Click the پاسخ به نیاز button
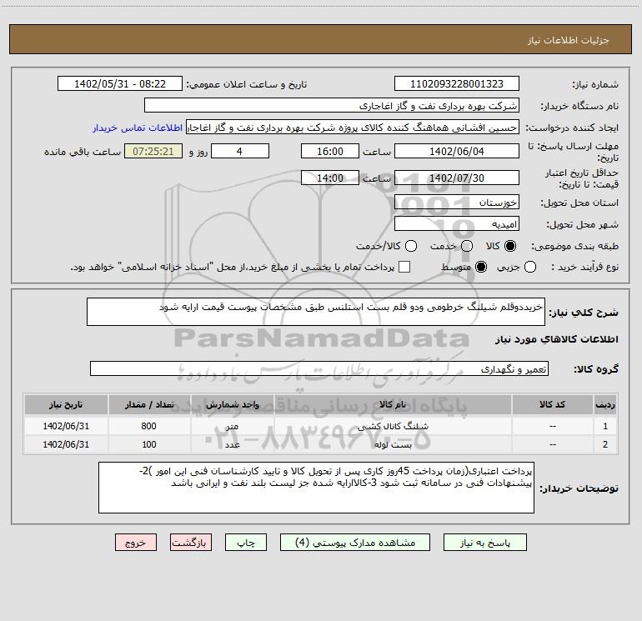The height and width of the screenshot is (621, 642). click(484, 543)
